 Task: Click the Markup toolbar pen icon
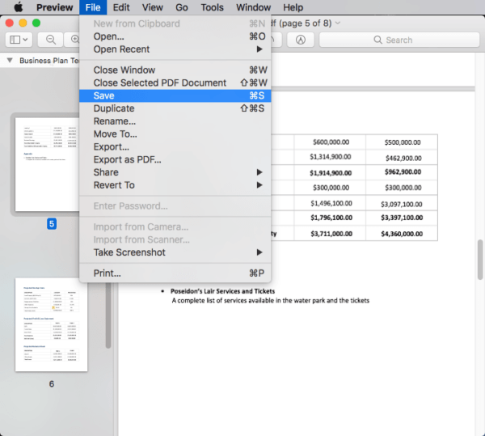pyautogui.click(x=301, y=40)
